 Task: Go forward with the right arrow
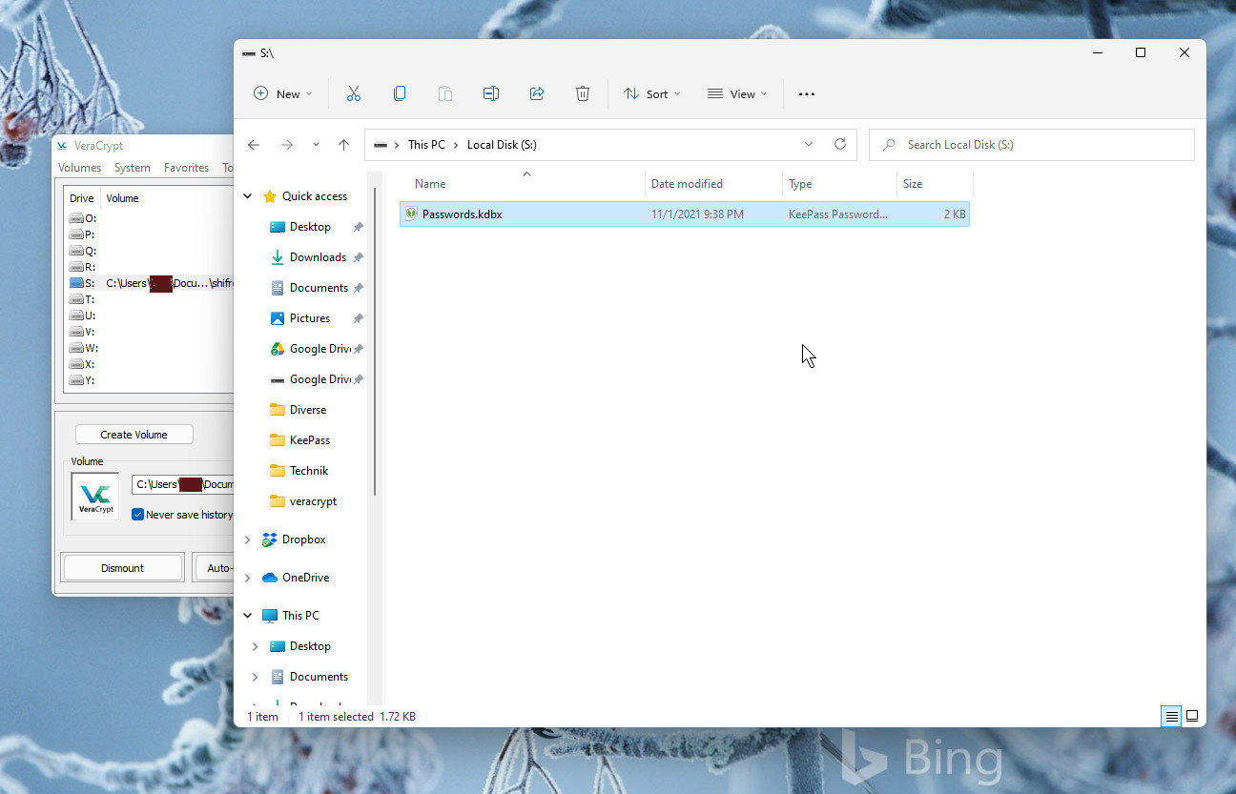[287, 145]
